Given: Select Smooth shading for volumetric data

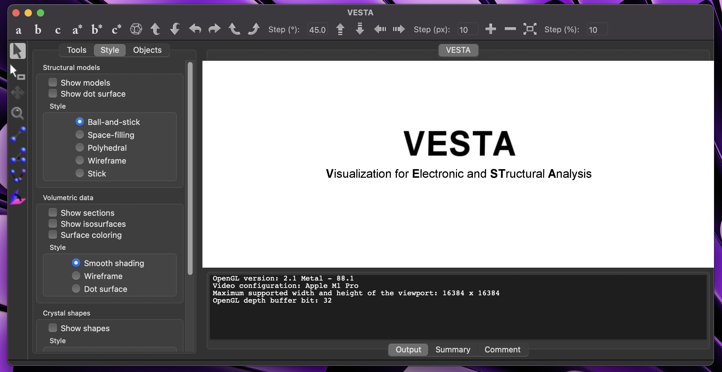Looking at the screenshot, I should coord(76,263).
